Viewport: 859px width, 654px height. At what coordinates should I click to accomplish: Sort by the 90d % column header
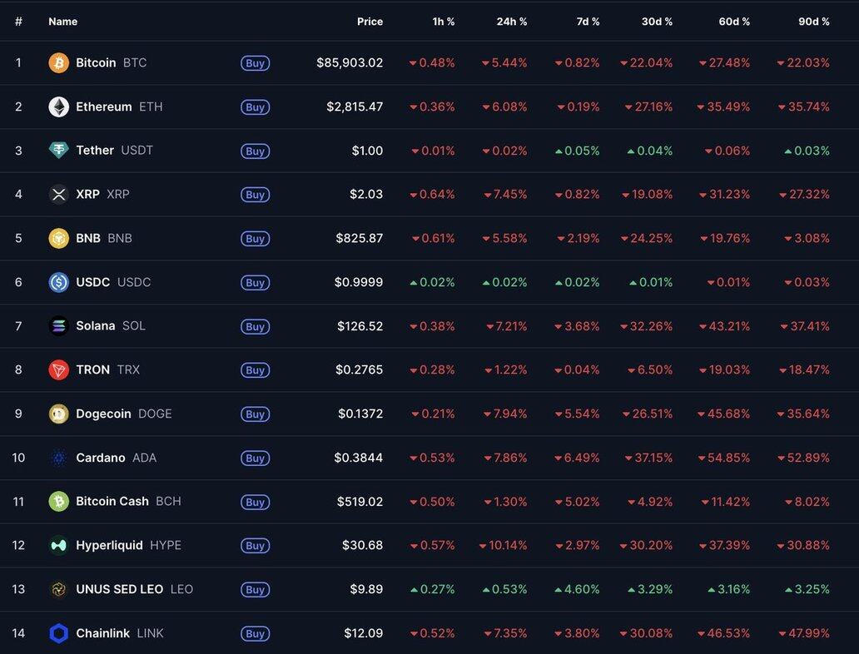point(813,22)
